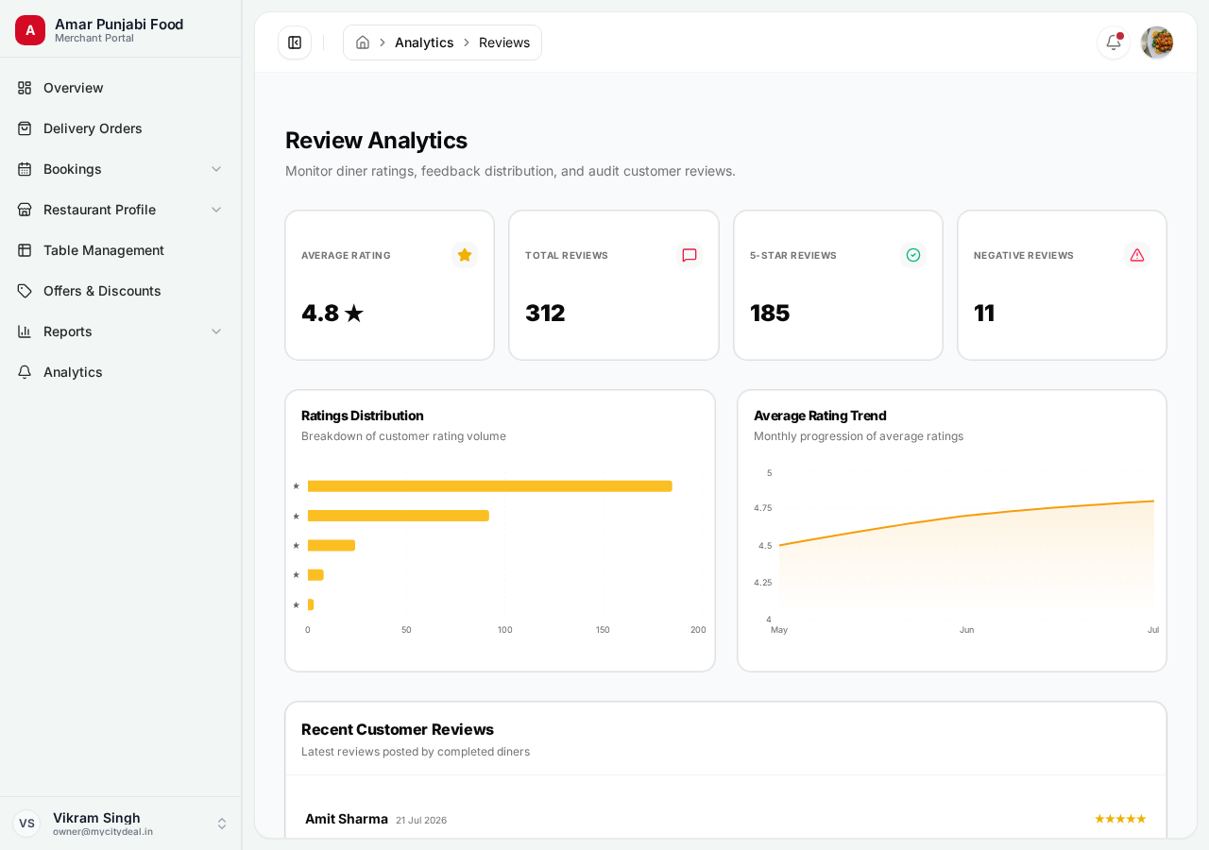
Task: Click the Recent Customer Reviews heading
Action: (x=398, y=729)
